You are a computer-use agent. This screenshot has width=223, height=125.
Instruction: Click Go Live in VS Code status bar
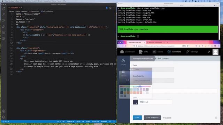pos(96,122)
